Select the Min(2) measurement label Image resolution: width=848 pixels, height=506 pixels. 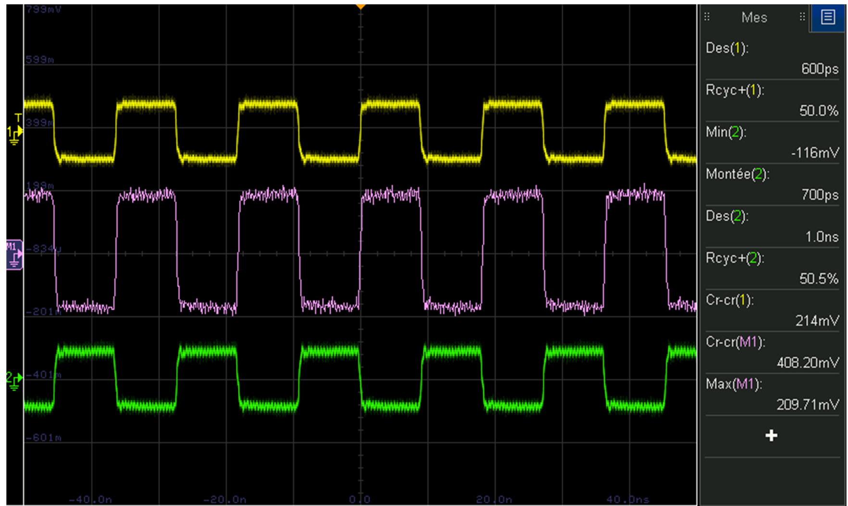tap(726, 132)
